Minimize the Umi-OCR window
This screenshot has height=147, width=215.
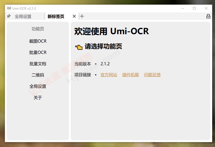pyautogui.click(x=183, y=8)
